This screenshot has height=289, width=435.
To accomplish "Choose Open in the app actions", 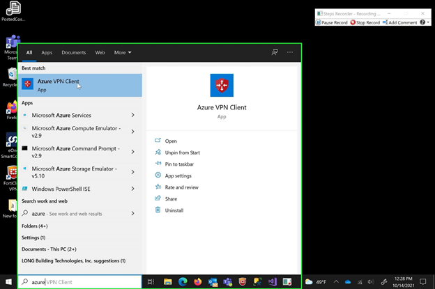I will [171, 141].
